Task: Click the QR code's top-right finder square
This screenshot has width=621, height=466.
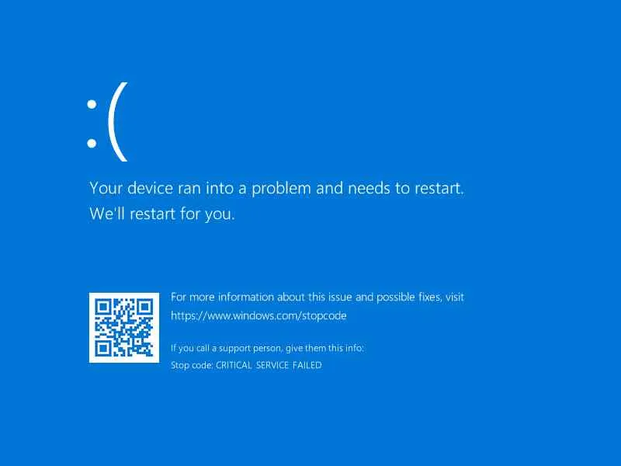Action: pyautogui.click(x=145, y=307)
